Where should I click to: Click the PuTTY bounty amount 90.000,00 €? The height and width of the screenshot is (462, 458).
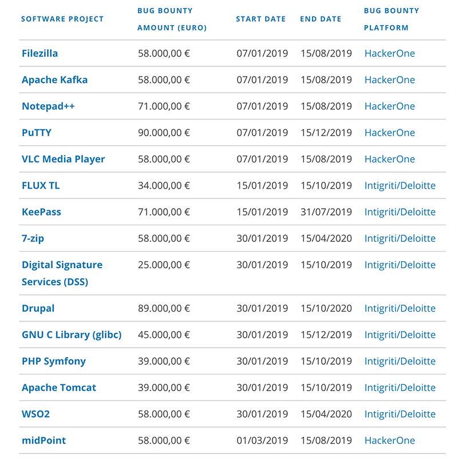pos(164,133)
